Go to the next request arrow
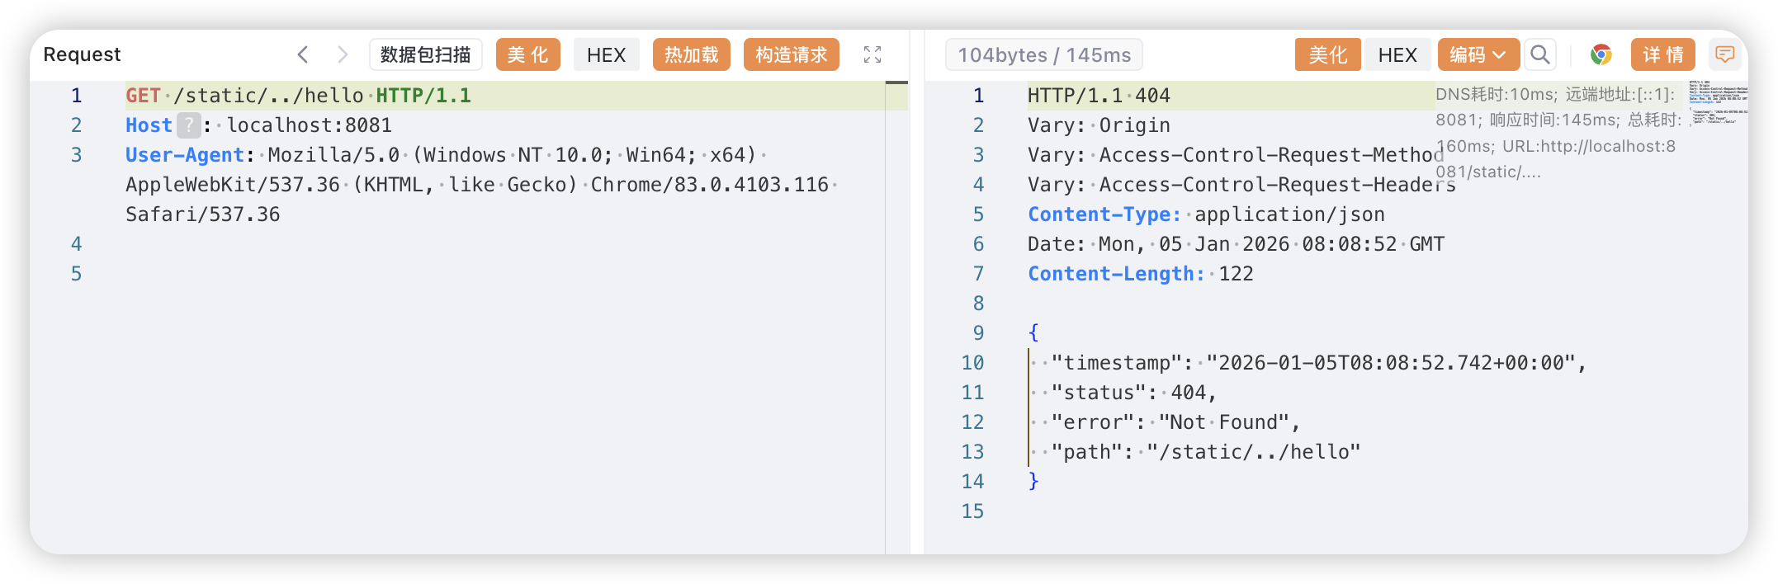Screen dimensions: 1778x584 (343, 54)
